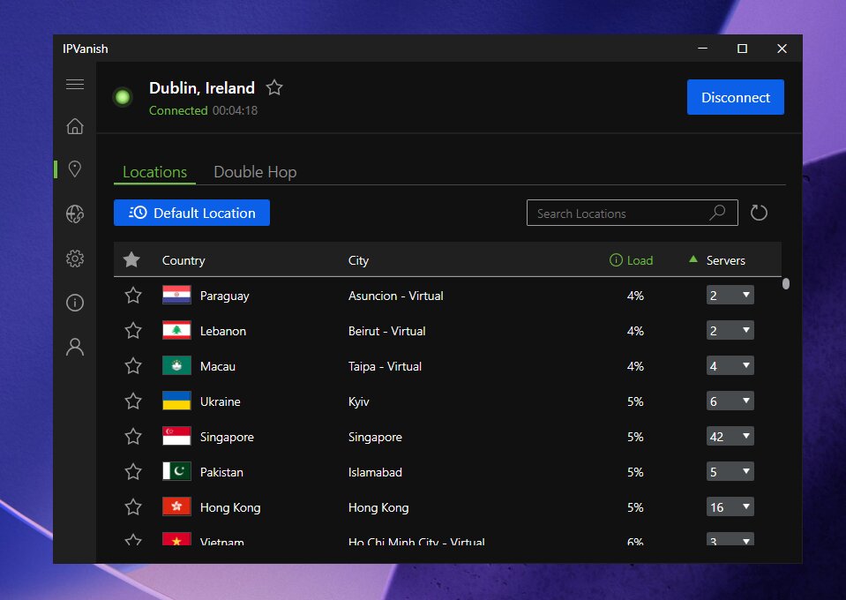Click the Default Location button
The height and width of the screenshot is (600, 846).
[x=191, y=213]
